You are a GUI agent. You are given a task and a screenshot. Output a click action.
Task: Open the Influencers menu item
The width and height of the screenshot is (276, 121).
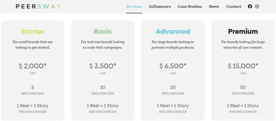(160, 6)
